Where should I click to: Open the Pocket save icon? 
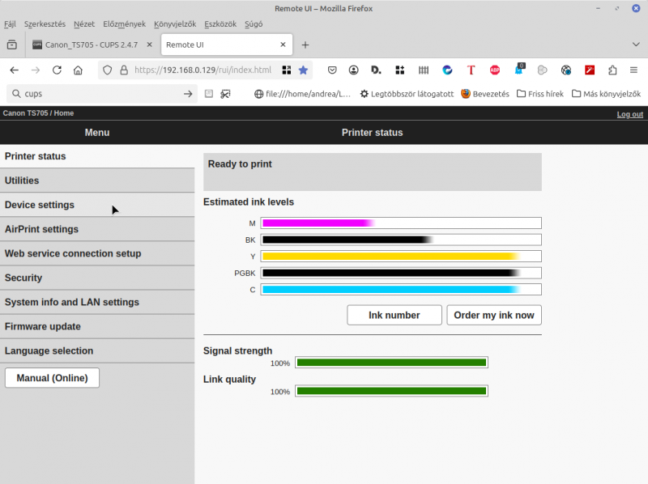[x=332, y=70]
